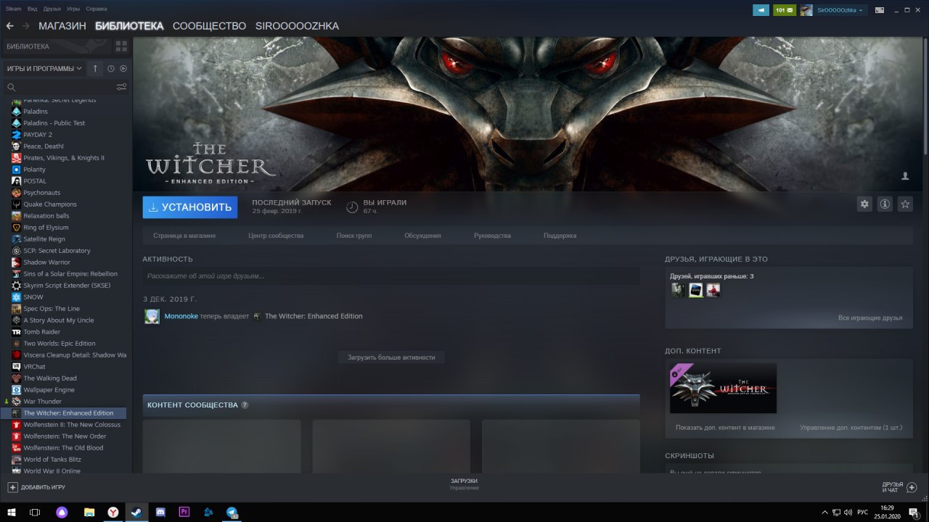Click Все играющие друзья link
This screenshot has width=929, height=522.
tap(870, 318)
